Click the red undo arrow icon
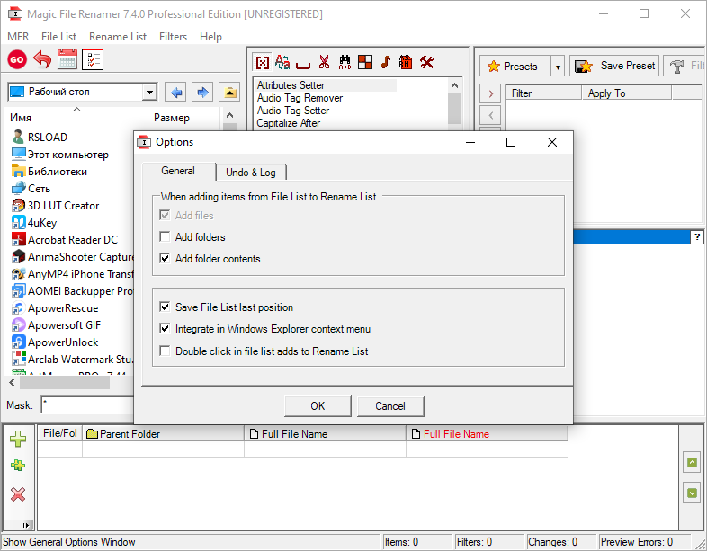 (x=42, y=59)
